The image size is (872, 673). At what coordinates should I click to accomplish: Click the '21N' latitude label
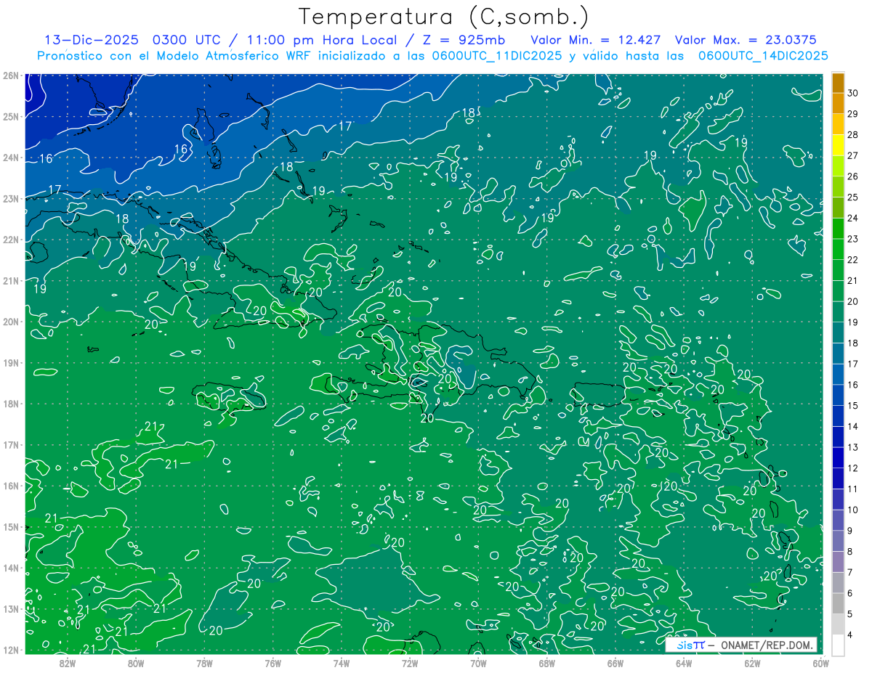tap(10, 281)
